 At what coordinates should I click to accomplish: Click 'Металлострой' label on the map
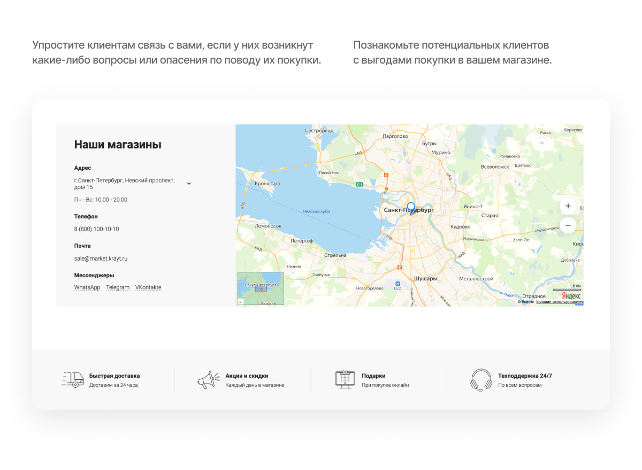(x=476, y=279)
